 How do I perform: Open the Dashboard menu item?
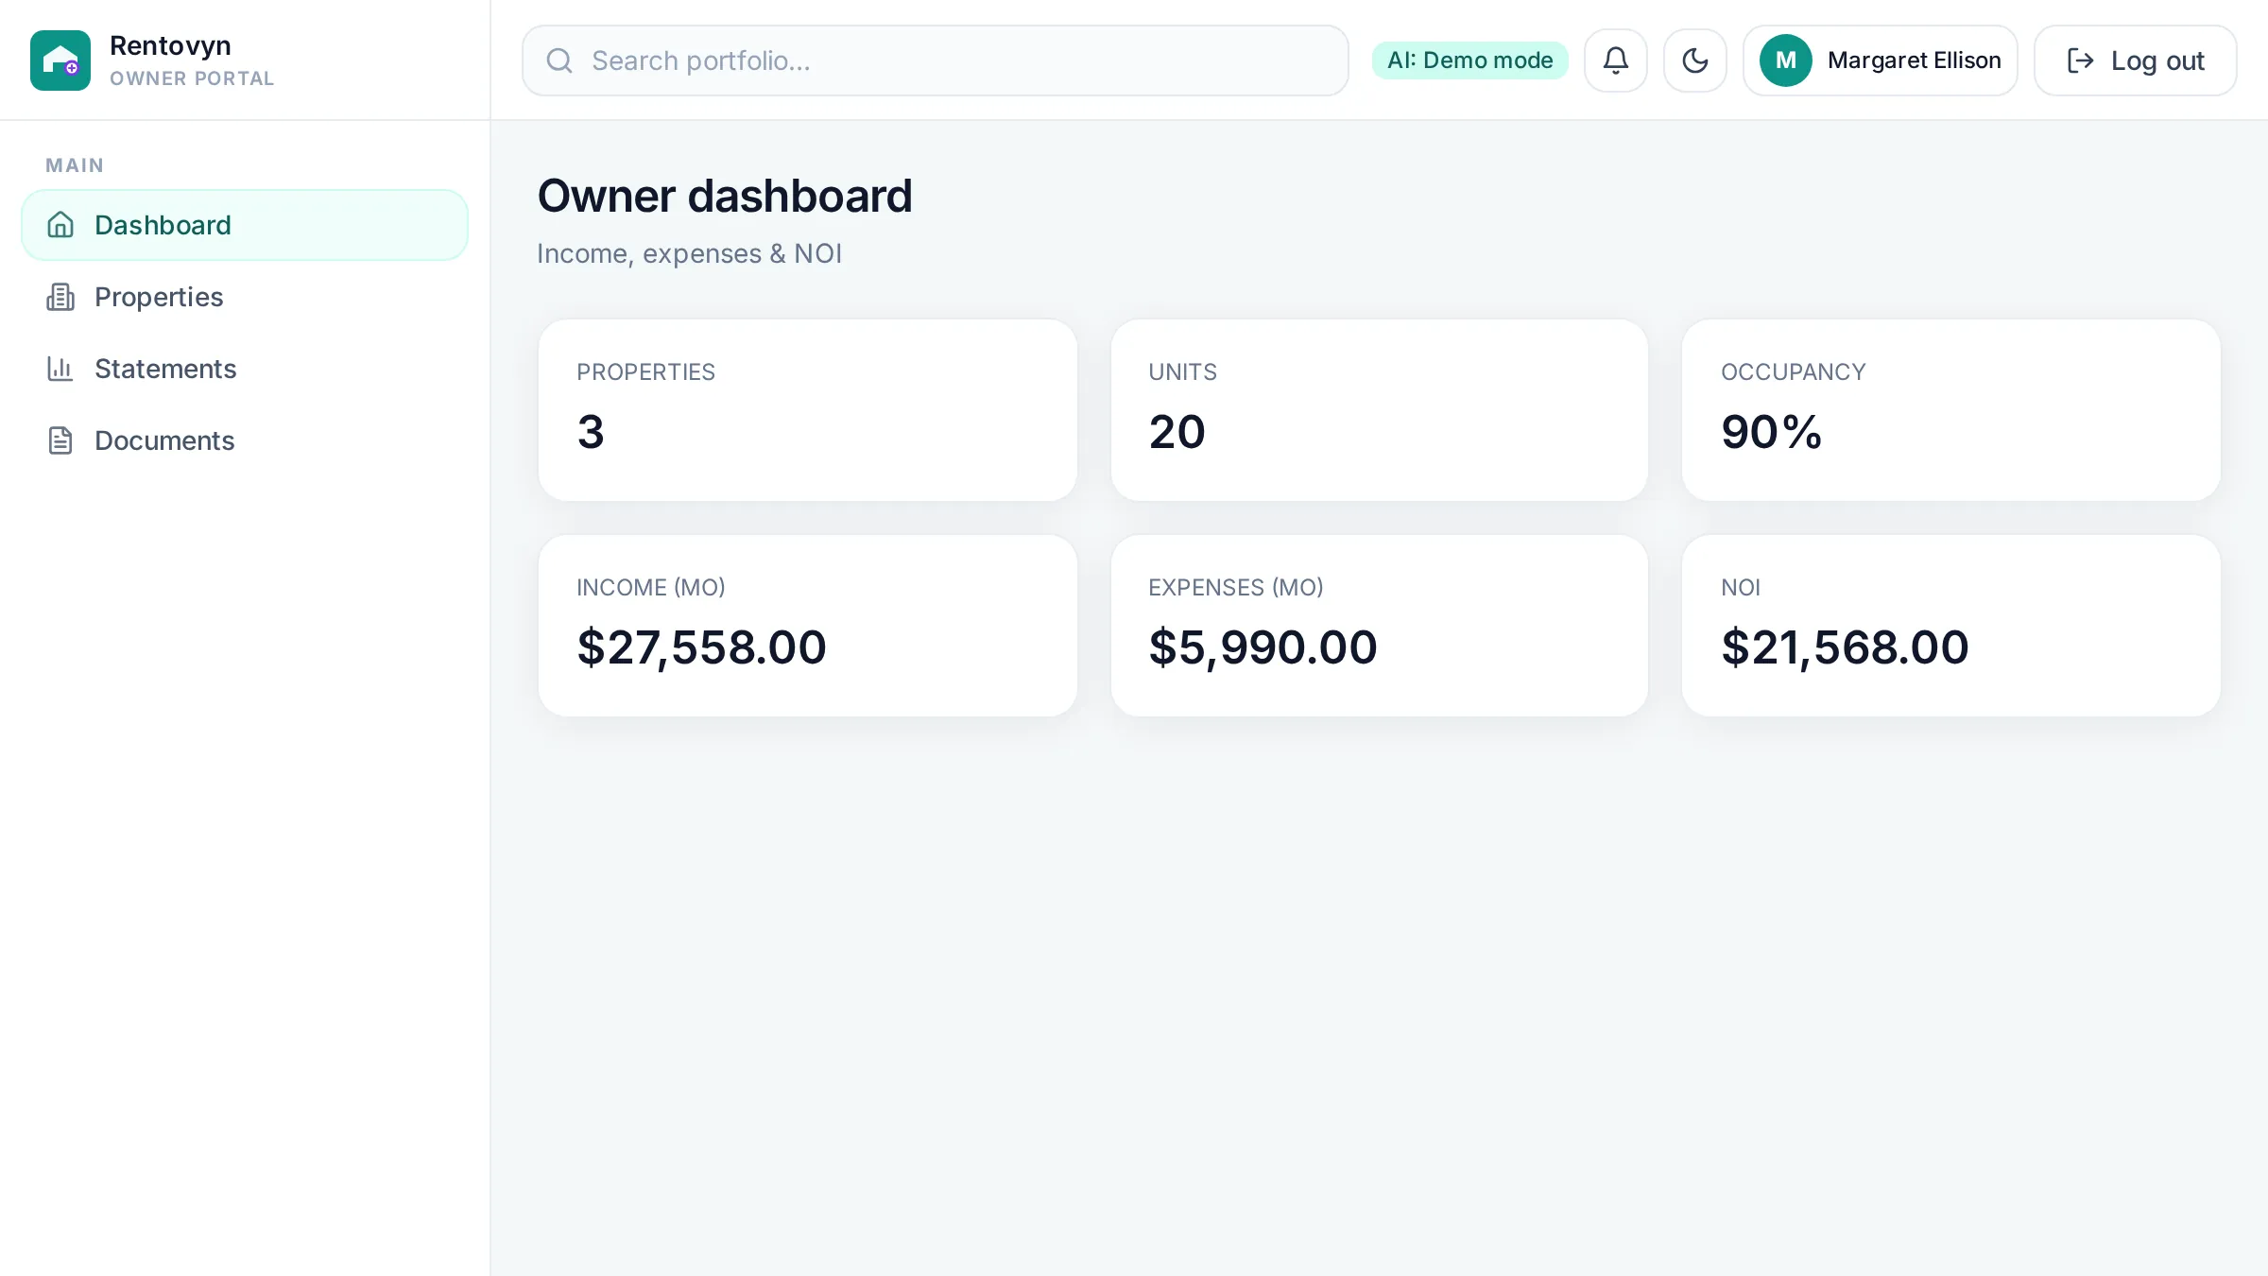pyautogui.click(x=245, y=225)
